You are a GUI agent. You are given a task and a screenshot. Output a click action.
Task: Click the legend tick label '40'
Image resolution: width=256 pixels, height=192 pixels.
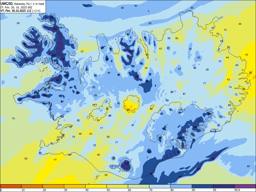[x=87, y=190]
